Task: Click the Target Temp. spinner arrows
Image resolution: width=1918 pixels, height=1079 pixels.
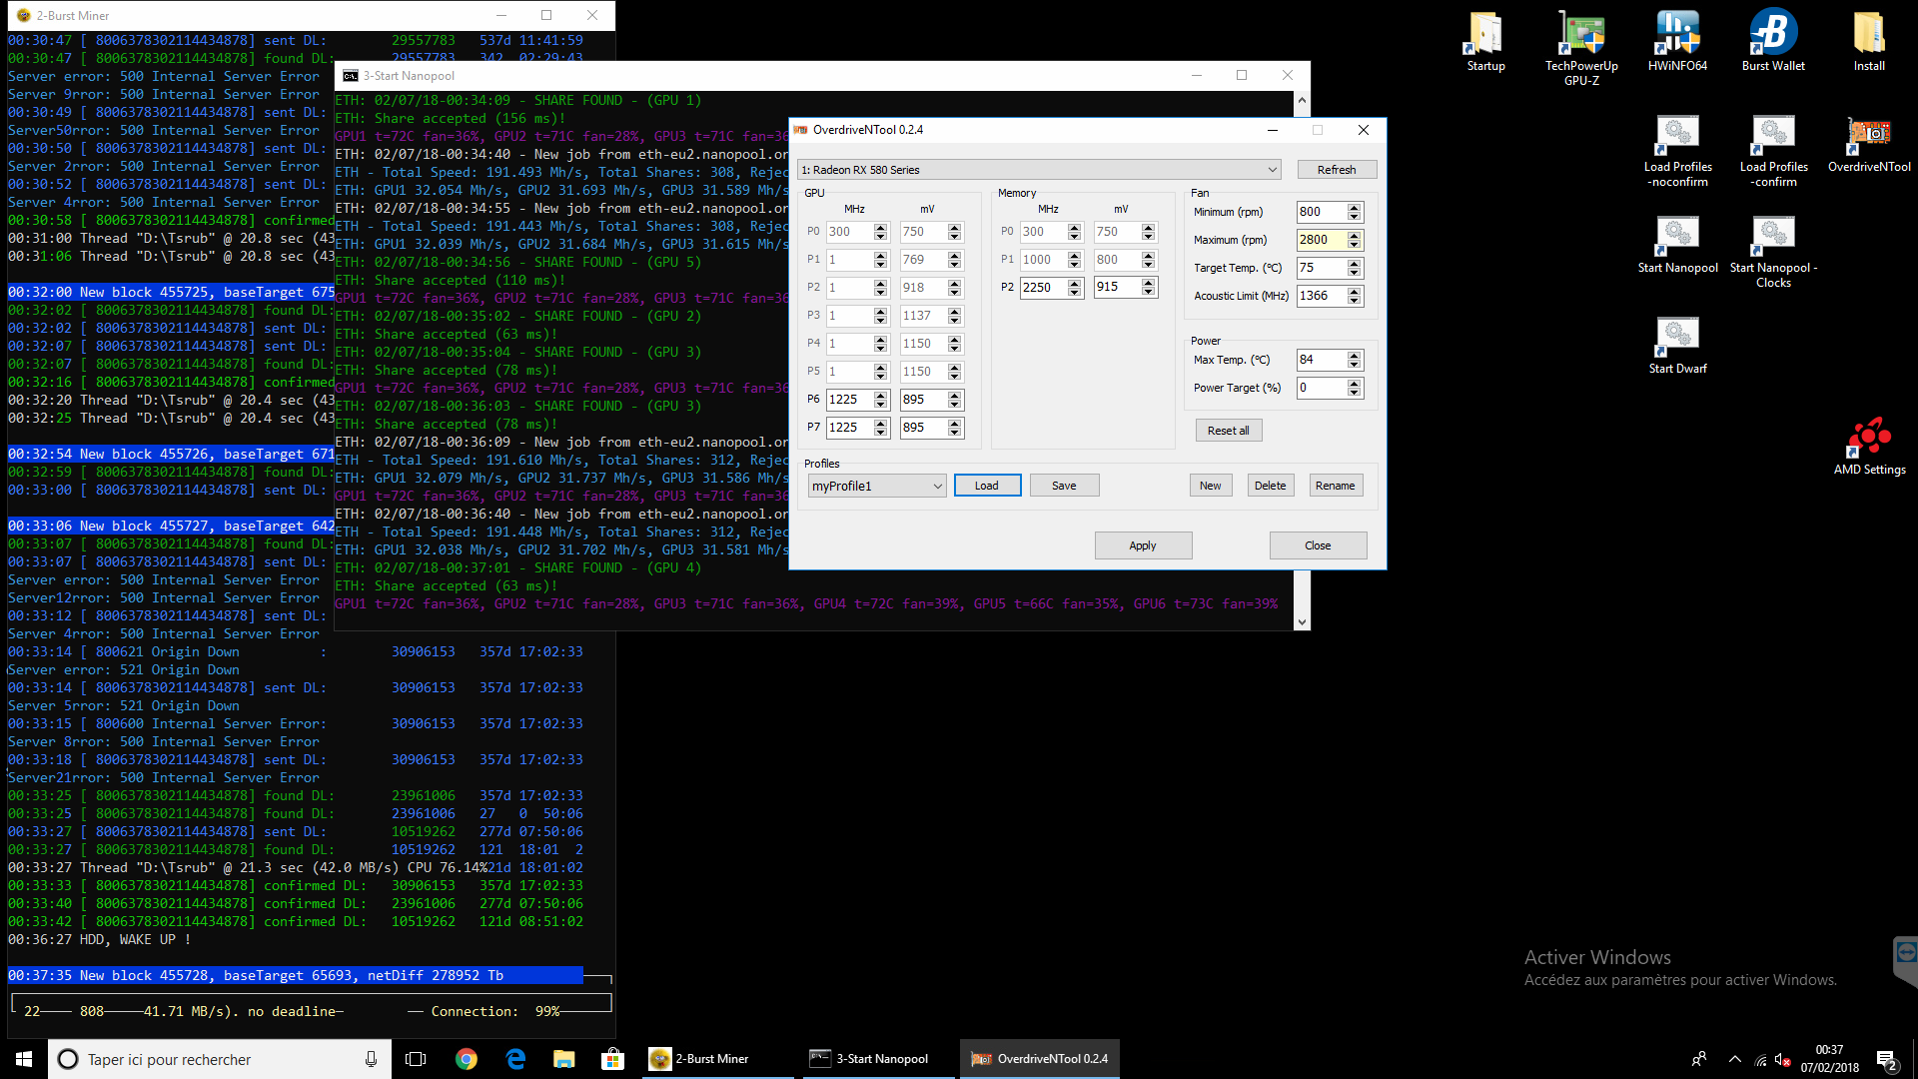Action: coord(1355,268)
